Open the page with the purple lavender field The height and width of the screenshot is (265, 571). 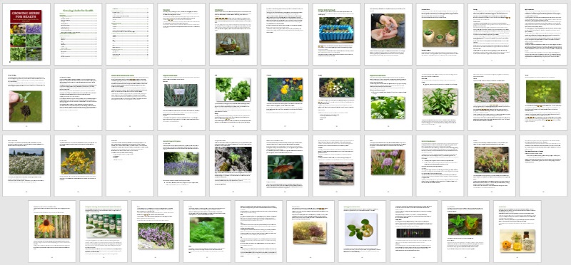pyautogui.click(x=181, y=166)
